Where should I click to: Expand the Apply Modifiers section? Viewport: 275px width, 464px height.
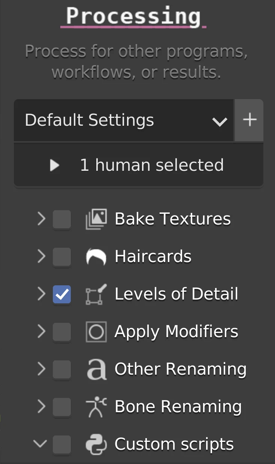click(41, 331)
